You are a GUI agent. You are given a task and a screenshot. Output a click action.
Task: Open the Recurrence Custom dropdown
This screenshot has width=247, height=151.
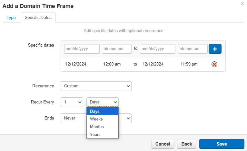tap(96, 86)
